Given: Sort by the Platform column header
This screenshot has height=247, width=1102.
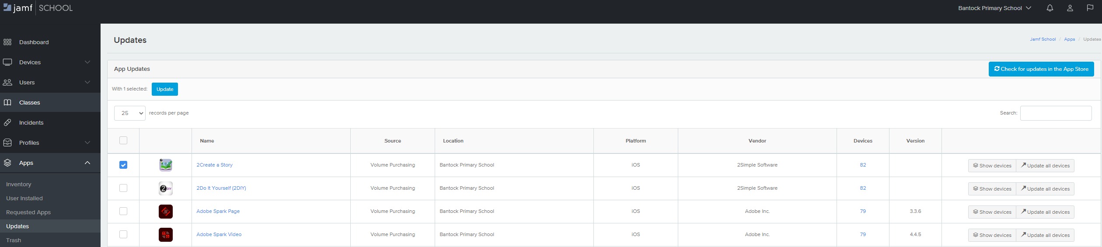Looking at the screenshot, I should click(636, 141).
